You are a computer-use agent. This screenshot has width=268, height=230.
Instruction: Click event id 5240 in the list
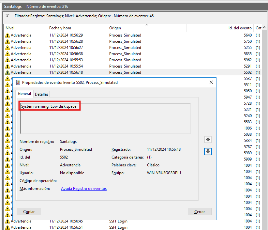point(248,116)
